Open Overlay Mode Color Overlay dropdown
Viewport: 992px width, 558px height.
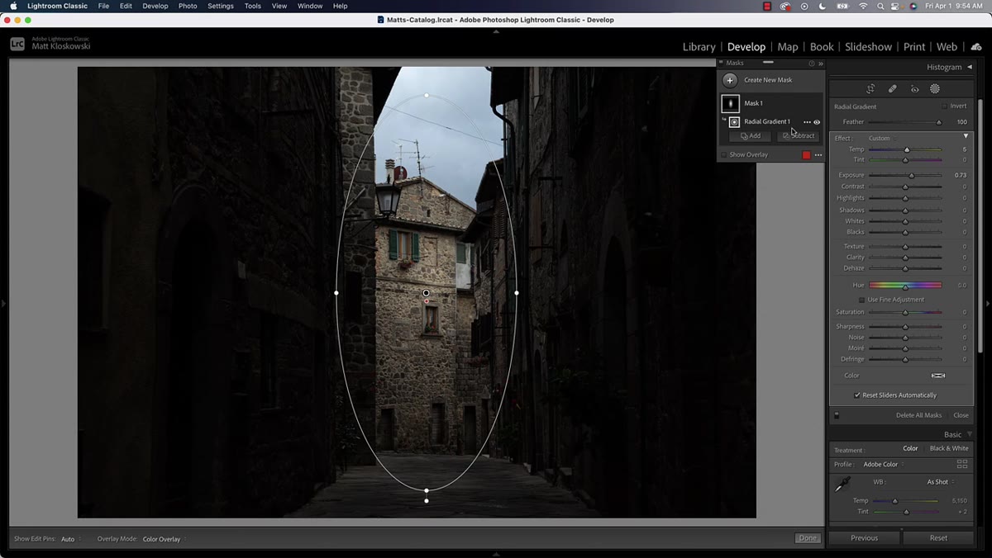[164, 539]
